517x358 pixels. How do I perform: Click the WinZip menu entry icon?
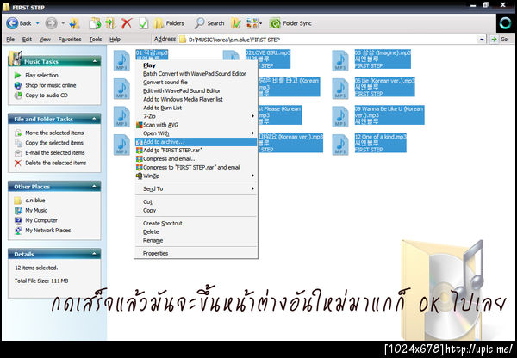[140, 176]
